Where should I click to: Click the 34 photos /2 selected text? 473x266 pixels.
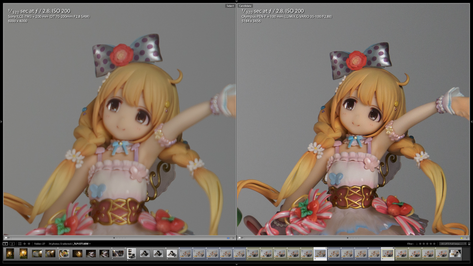[60, 244]
